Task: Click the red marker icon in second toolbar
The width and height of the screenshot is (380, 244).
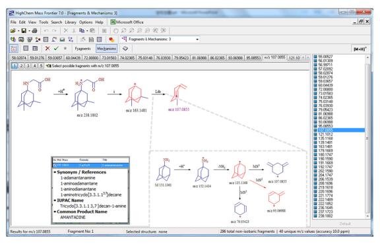Action: pyautogui.click(x=111, y=40)
